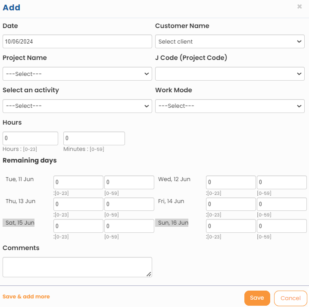Focus the main Hours input field
This screenshot has height=307, width=309.
pyautogui.click(x=30, y=138)
